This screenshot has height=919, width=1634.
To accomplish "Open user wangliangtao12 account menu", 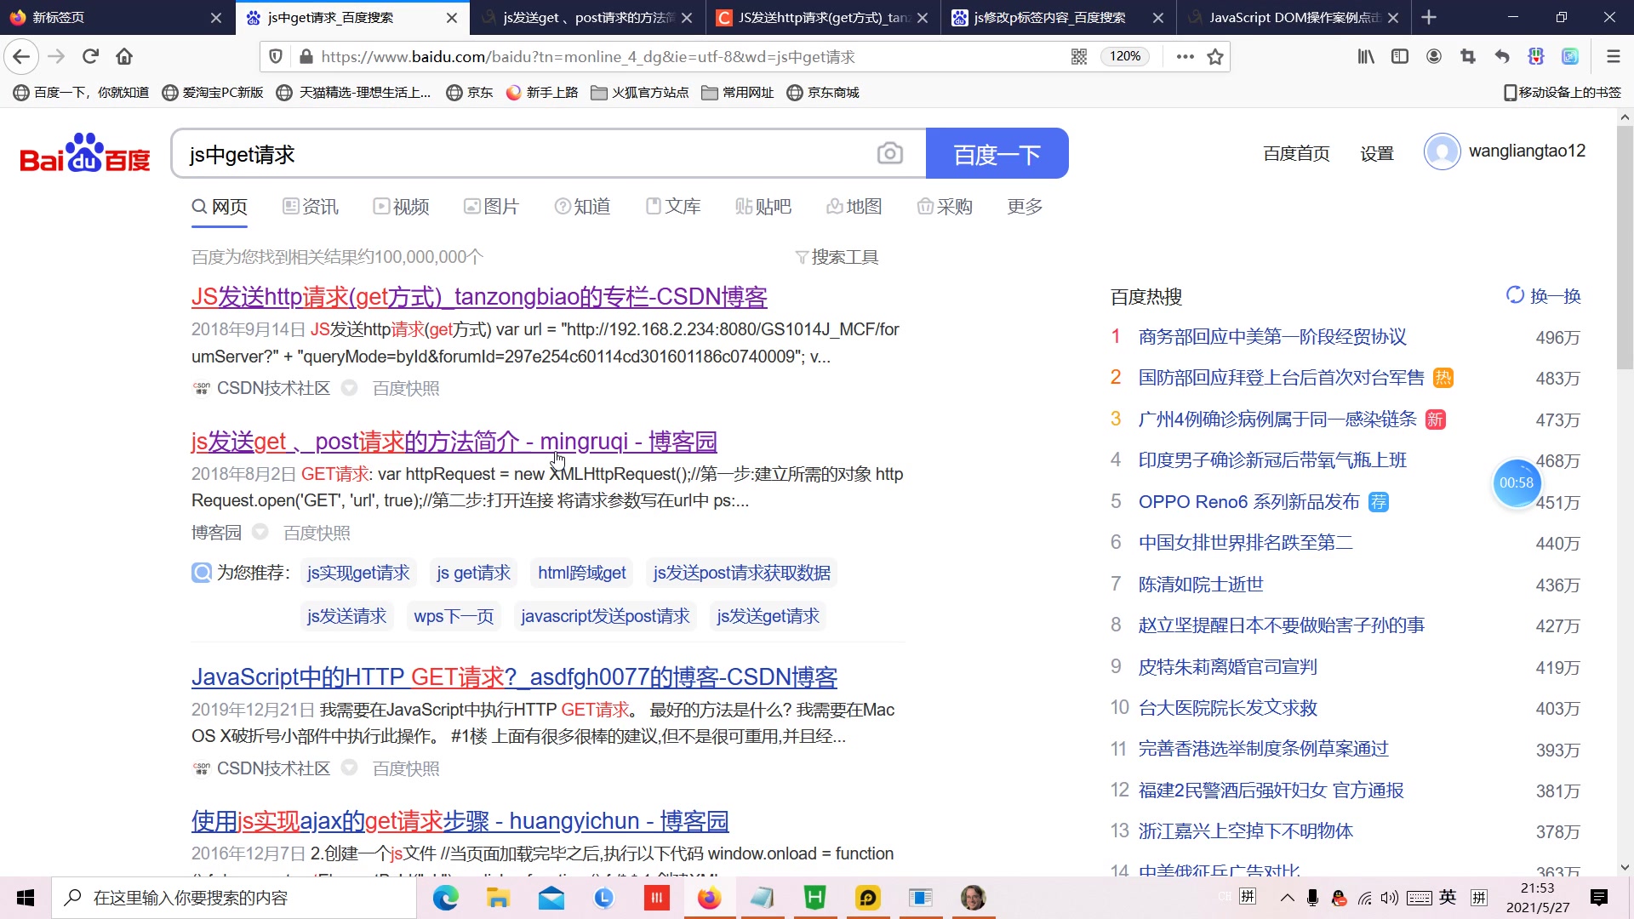I will point(1505,151).
